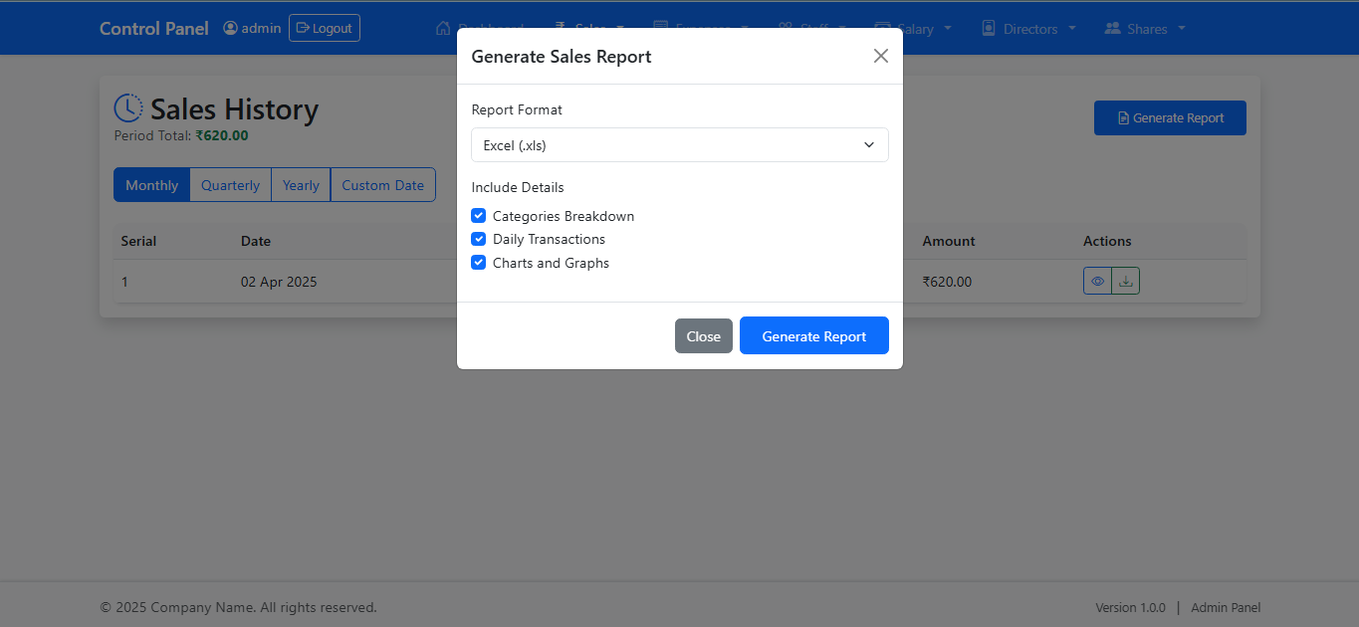This screenshot has height=627, width=1359.
Task: Click the clock icon beside Sales History
Action: pyautogui.click(x=128, y=108)
